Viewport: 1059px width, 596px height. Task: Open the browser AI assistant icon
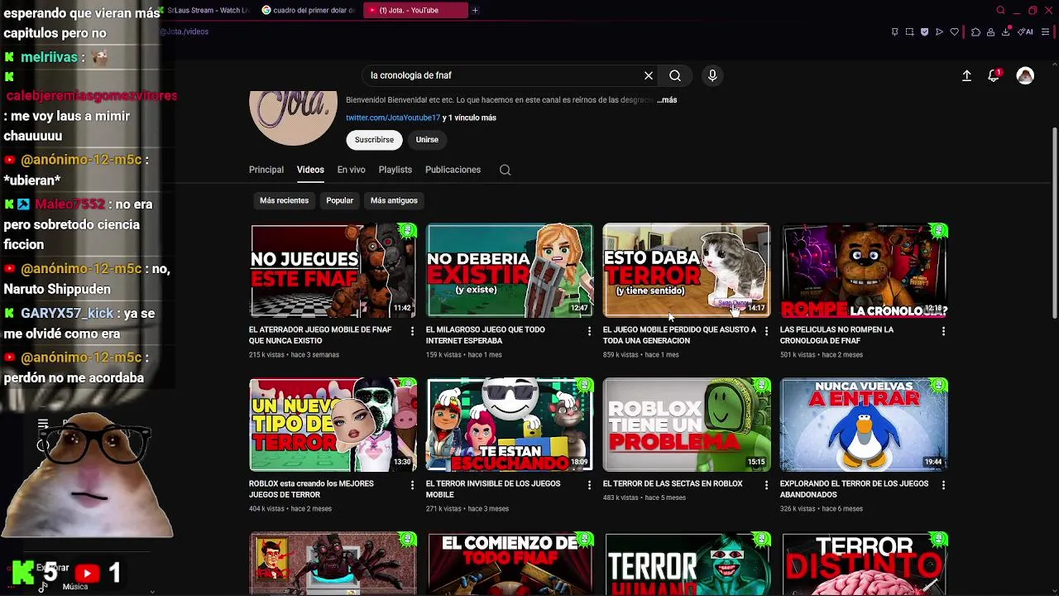1025,32
